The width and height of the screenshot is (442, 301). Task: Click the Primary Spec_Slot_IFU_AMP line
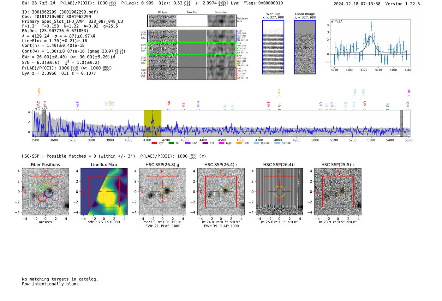(73, 21)
